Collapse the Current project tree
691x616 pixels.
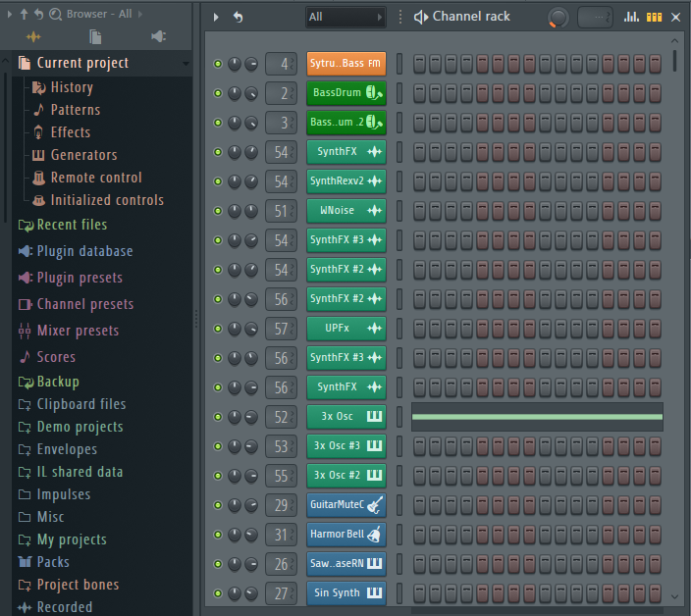click(x=186, y=64)
